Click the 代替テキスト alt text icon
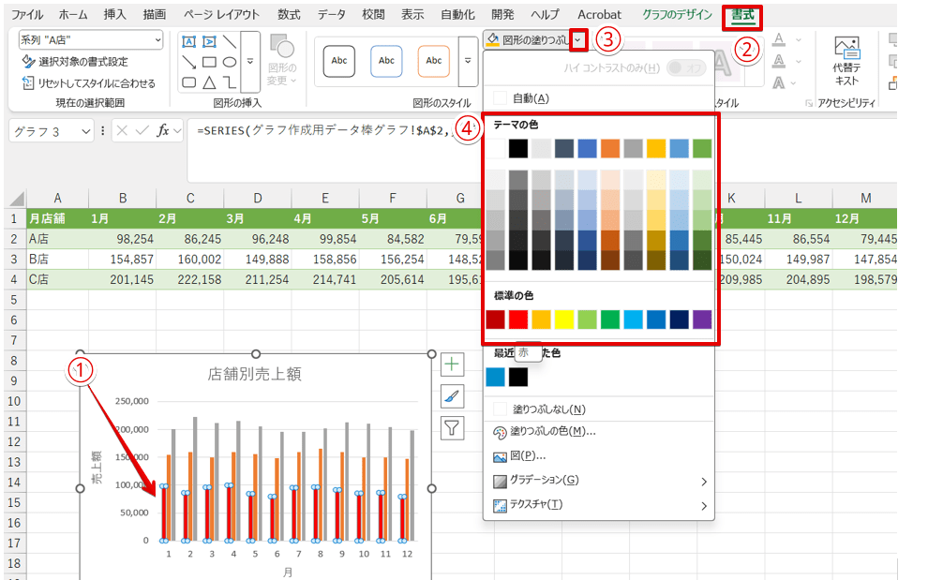This screenshot has height=580, width=928. point(846,61)
